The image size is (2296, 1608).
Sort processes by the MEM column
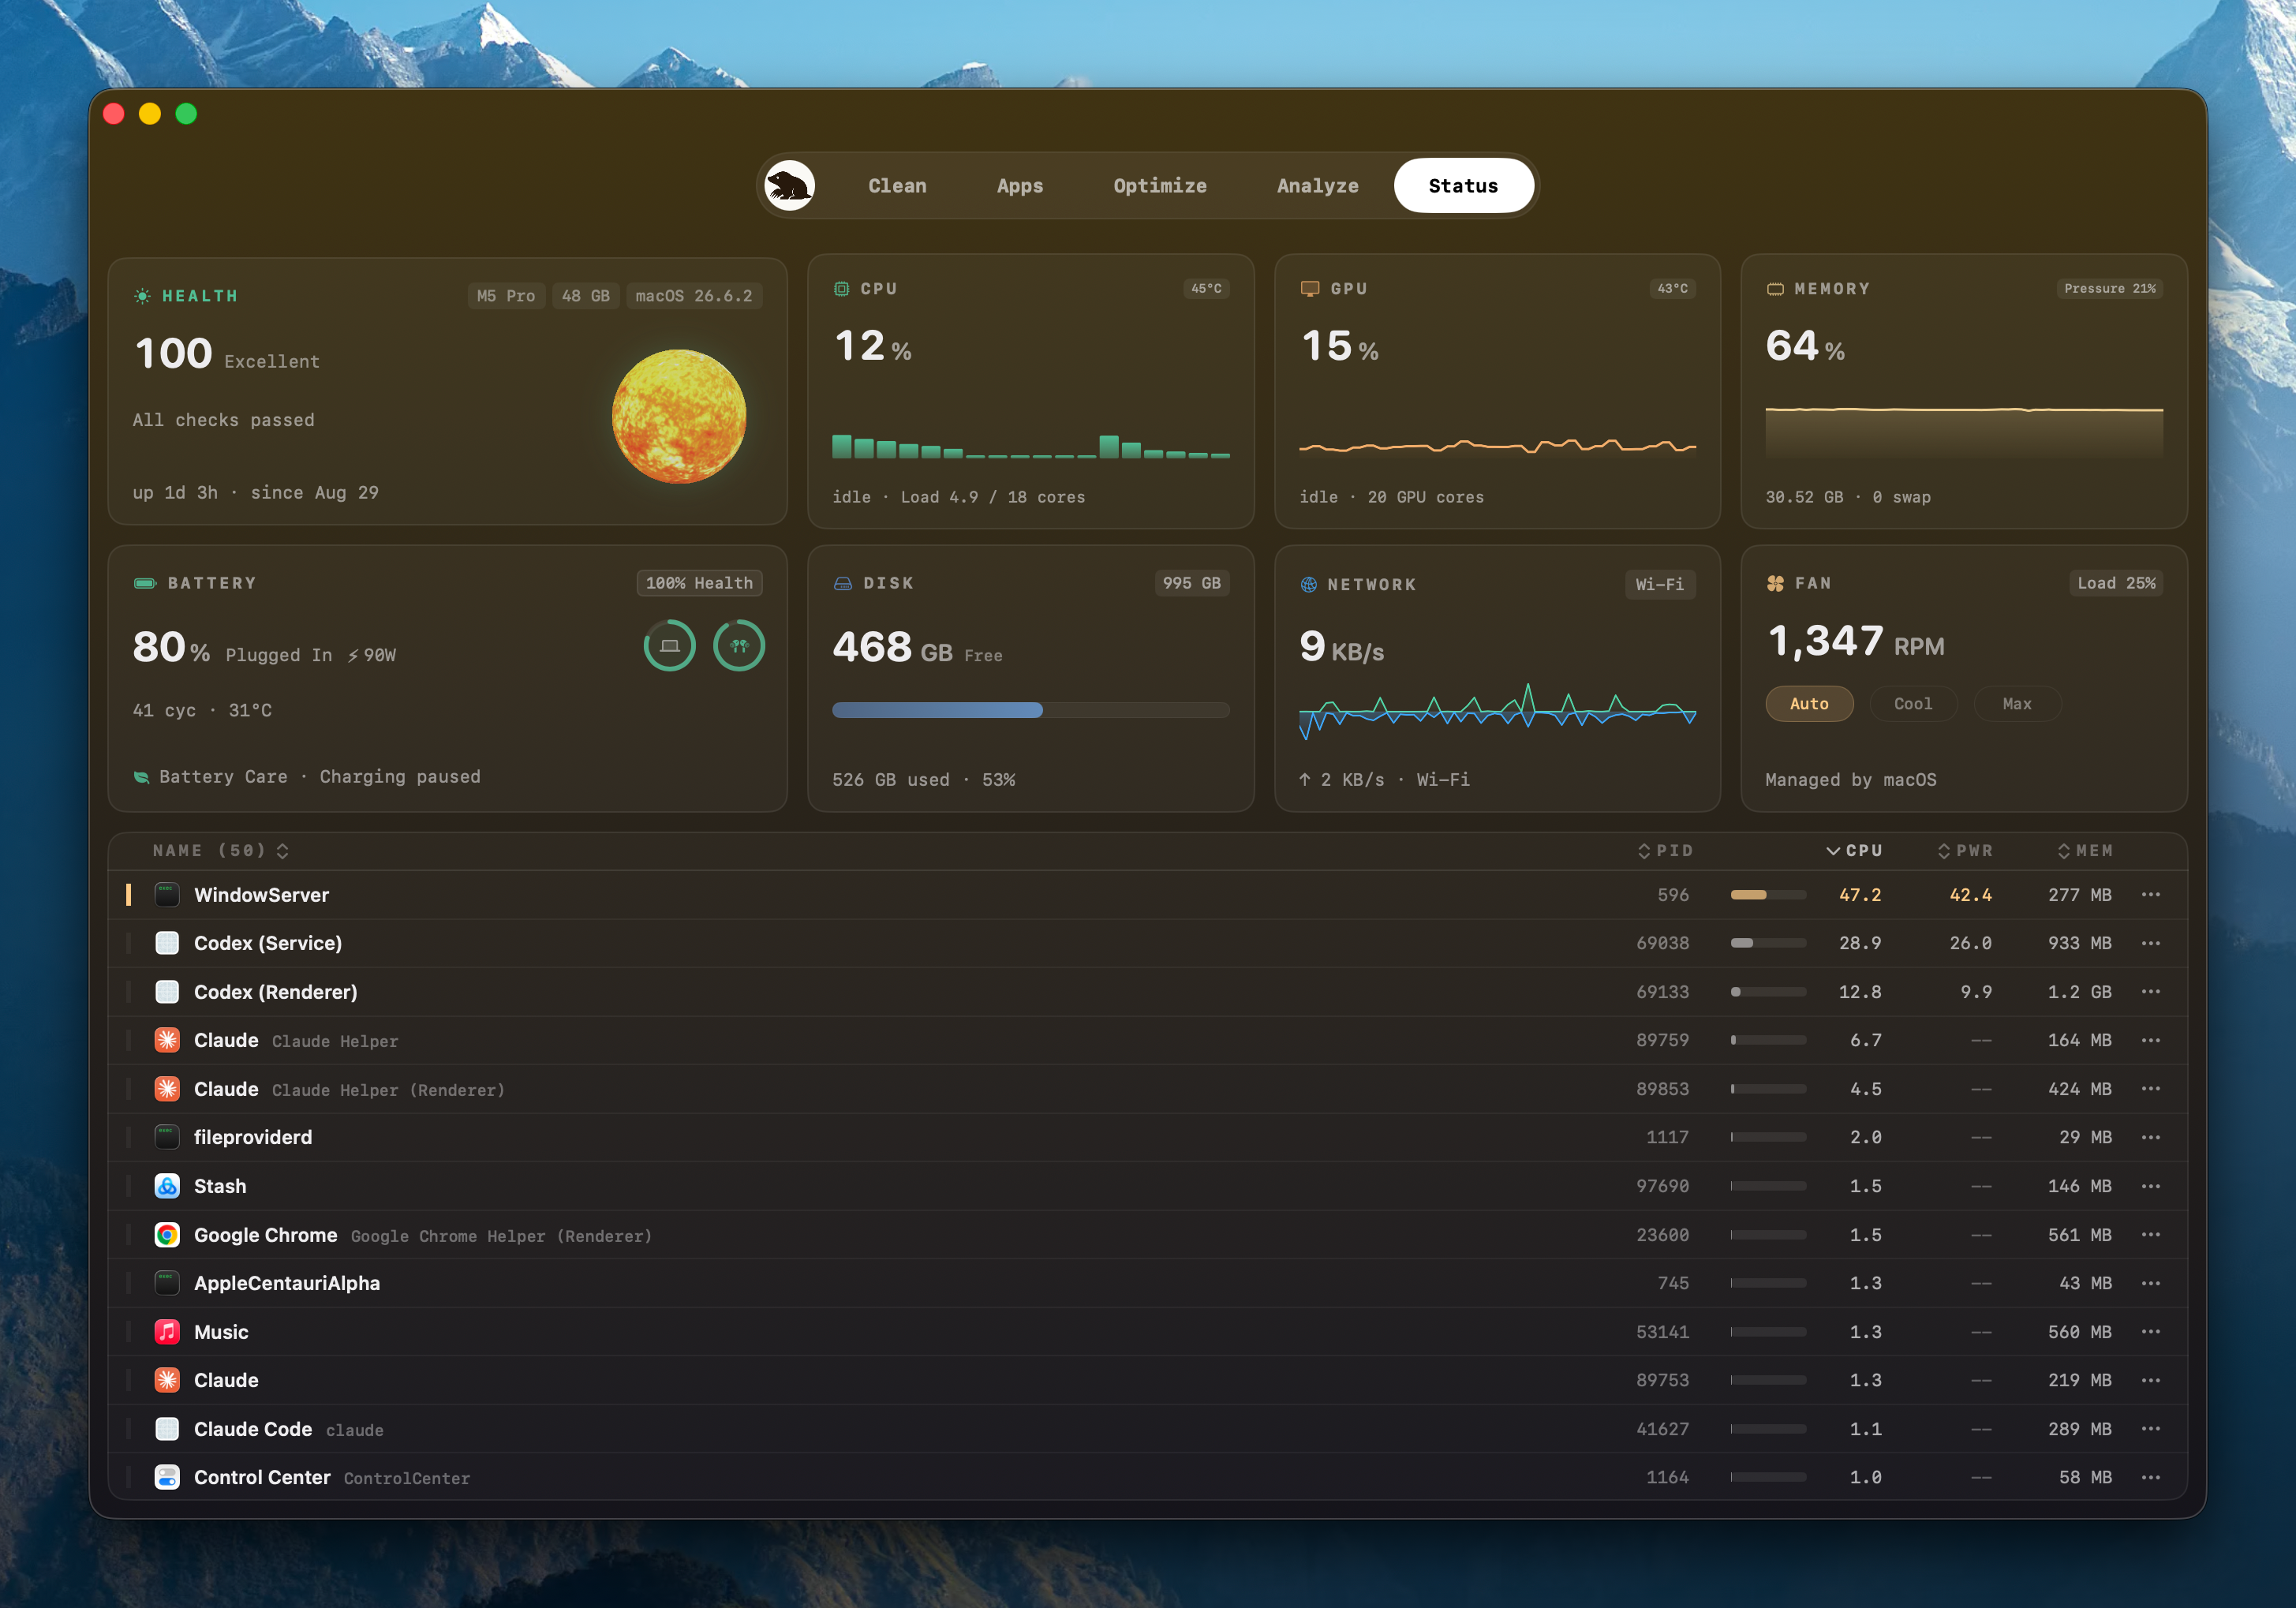[x=2085, y=851]
